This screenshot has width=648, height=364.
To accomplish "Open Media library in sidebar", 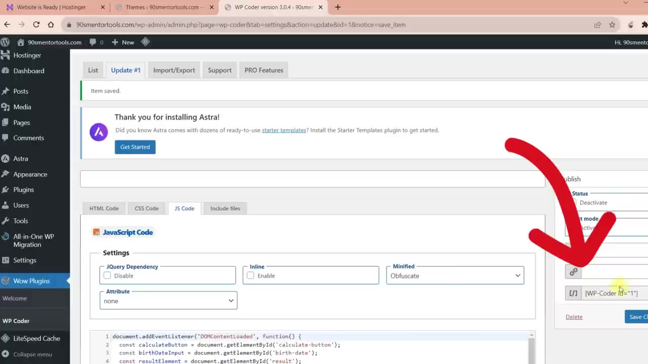I will pyautogui.click(x=22, y=107).
